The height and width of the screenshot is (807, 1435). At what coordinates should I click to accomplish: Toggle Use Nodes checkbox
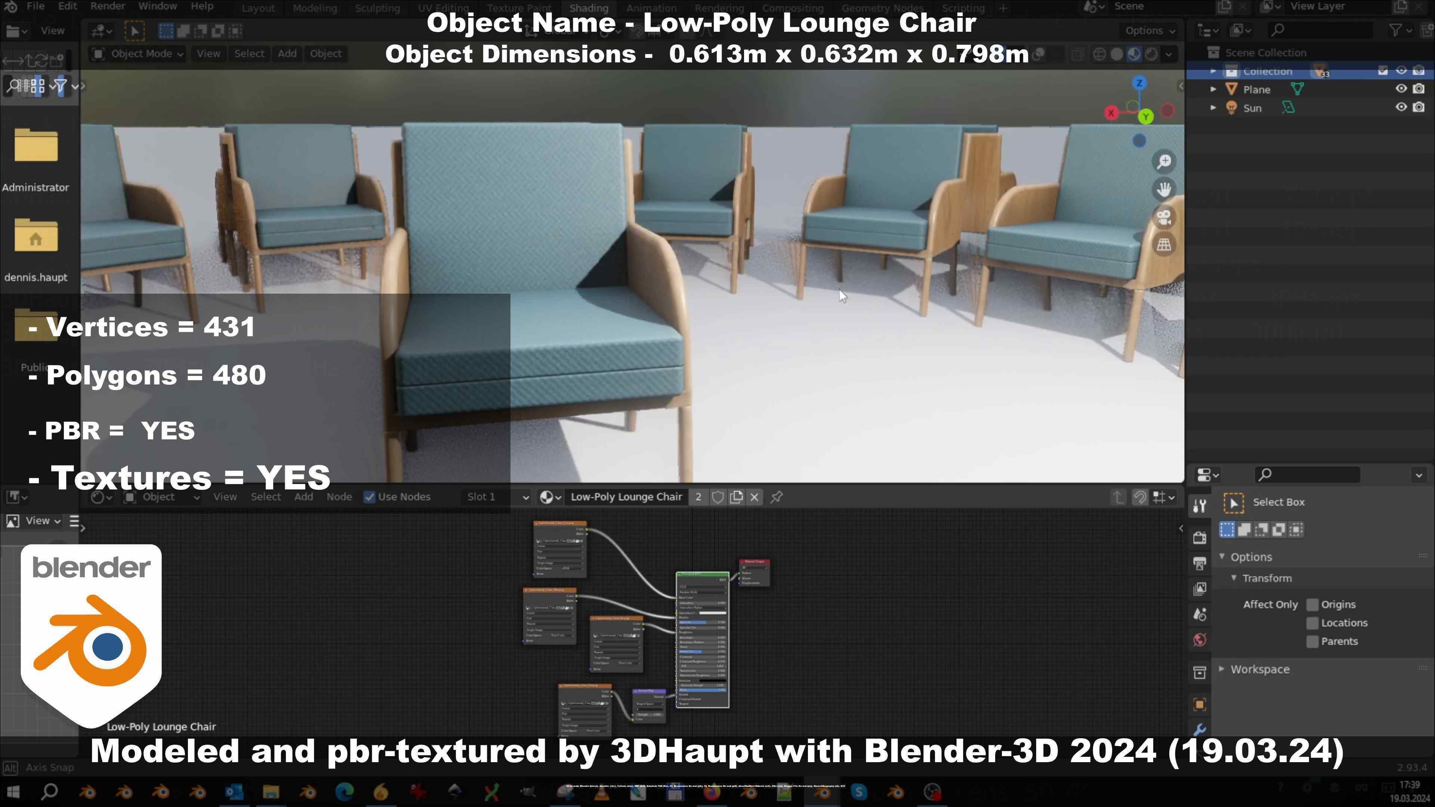369,497
